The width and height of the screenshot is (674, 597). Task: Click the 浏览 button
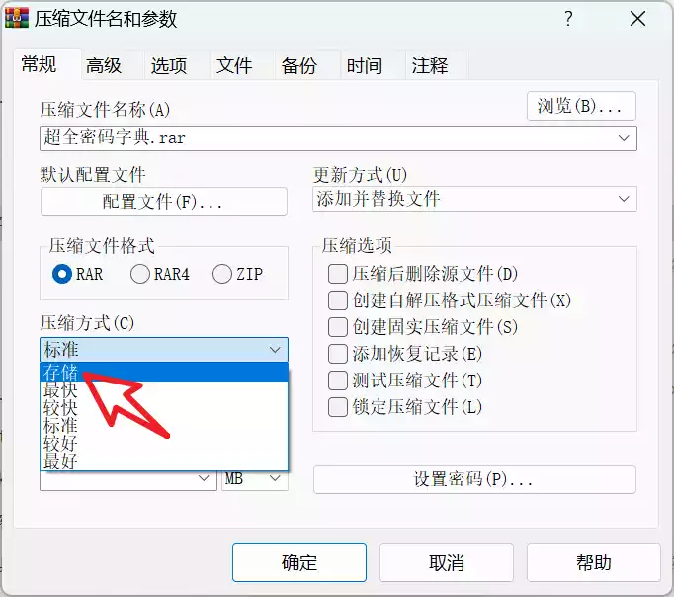(580, 106)
